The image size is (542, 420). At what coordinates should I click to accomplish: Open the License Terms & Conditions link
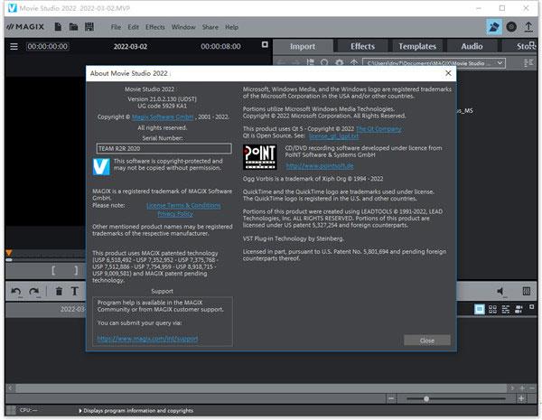tap(183, 205)
